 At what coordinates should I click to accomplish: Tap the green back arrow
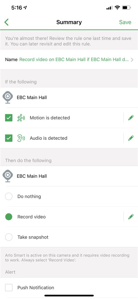6,22
